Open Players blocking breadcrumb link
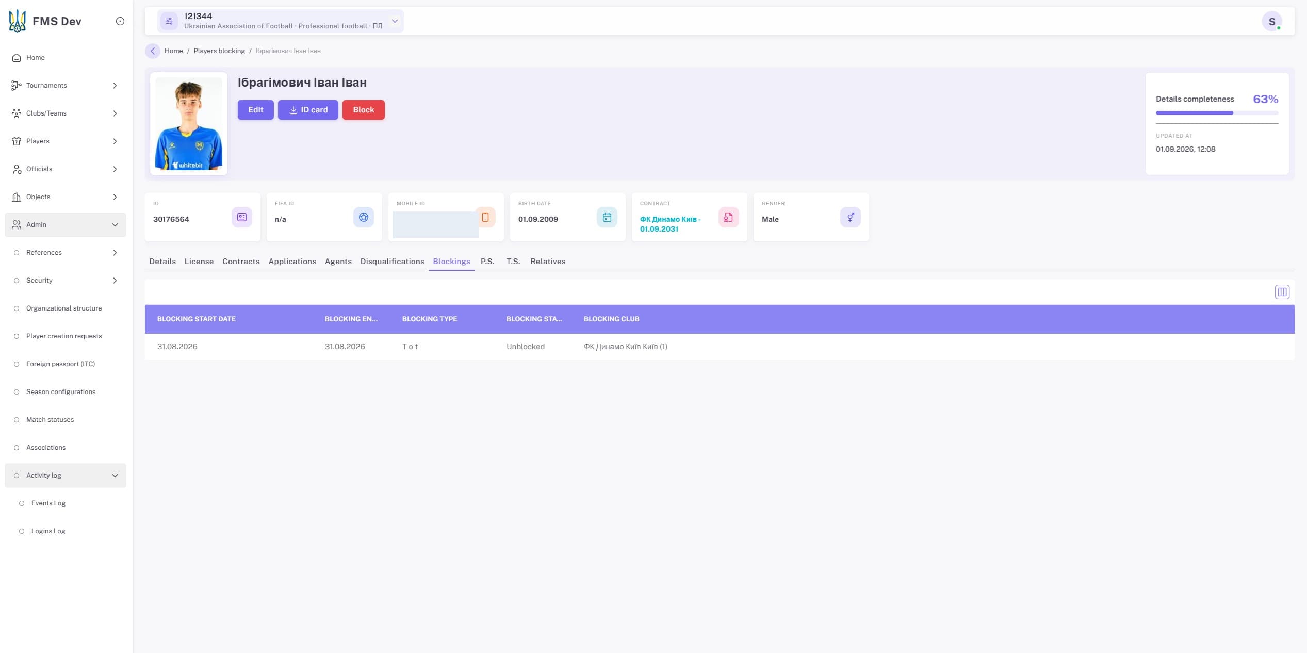The width and height of the screenshot is (1307, 653). (x=219, y=51)
